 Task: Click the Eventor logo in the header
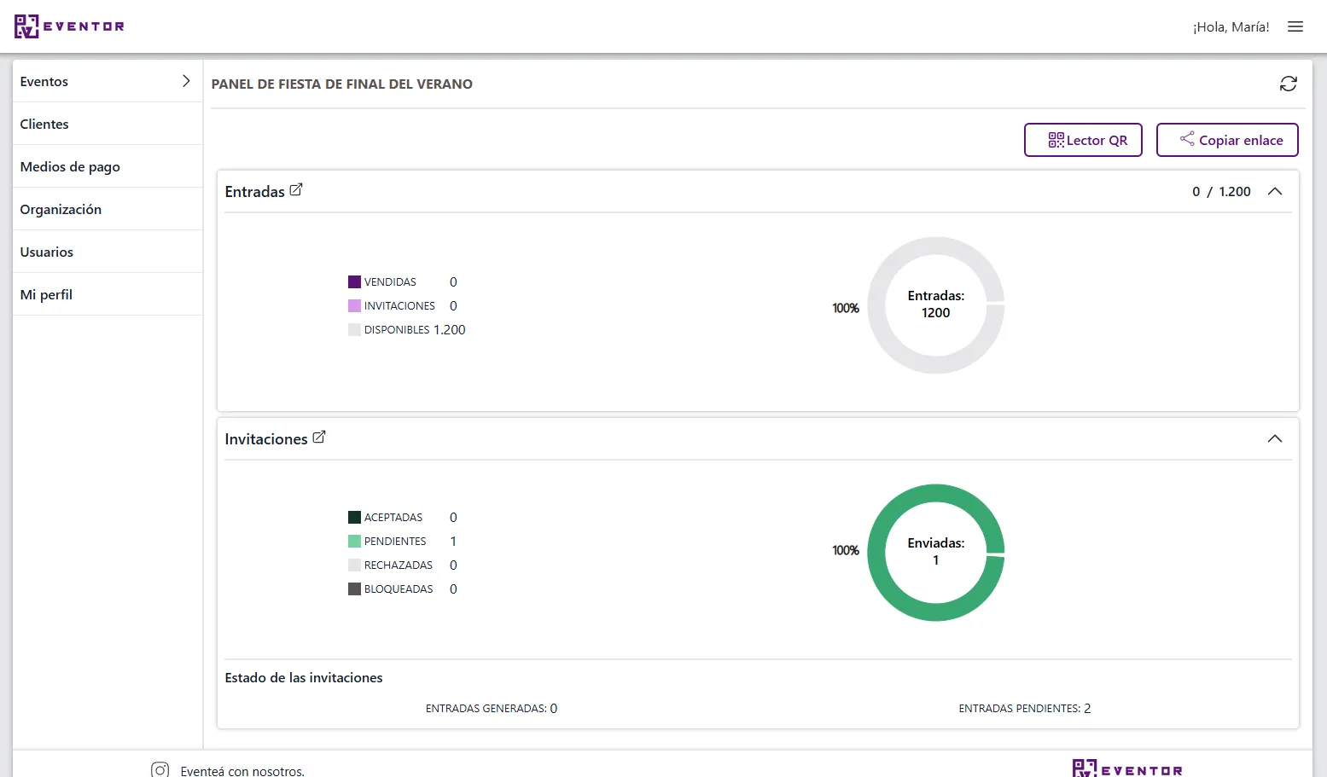pos(69,26)
